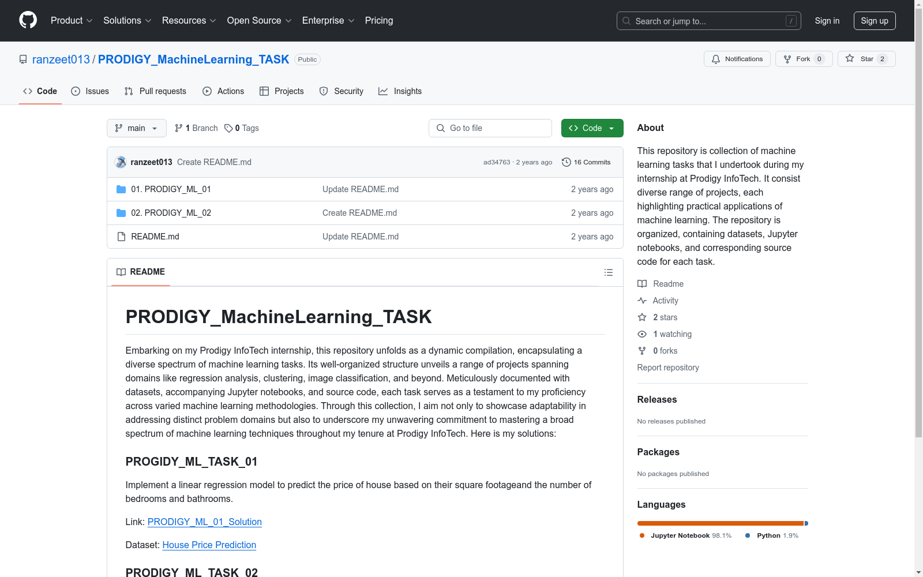The width and height of the screenshot is (923, 577).
Task: Open the Activity link in About
Action: pos(658,301)
